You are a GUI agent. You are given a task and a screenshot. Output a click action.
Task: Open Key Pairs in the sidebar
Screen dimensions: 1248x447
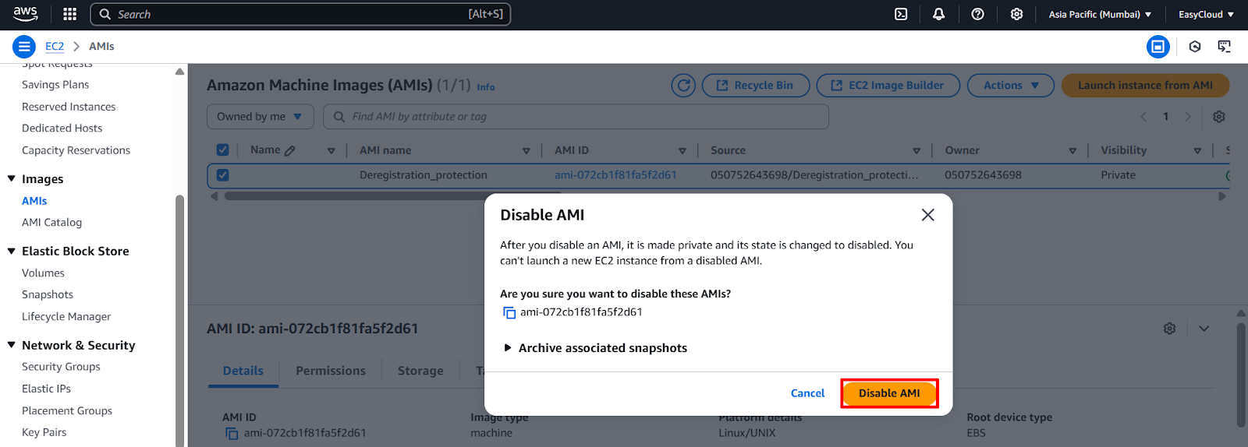(x=44, y=432)
